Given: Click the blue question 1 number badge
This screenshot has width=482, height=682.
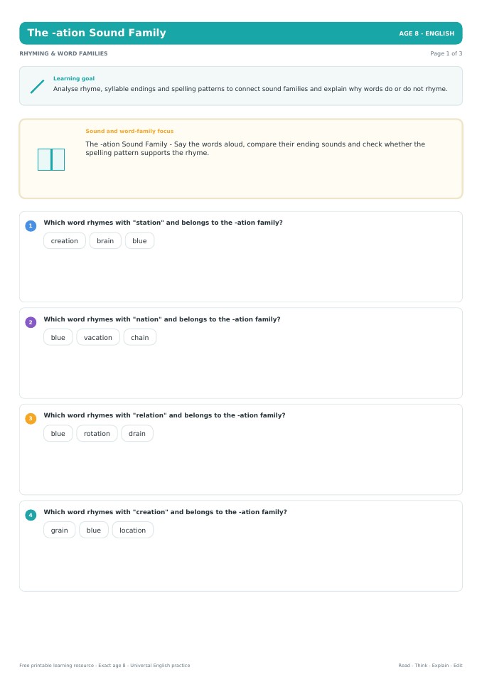Looking at the screenshot, I should (x=31, y=225).
